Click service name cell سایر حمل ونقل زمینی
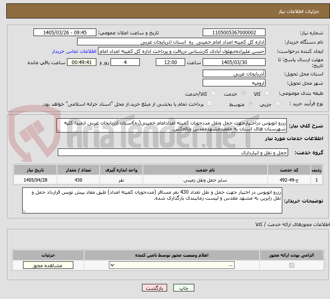The width and height of the screenshot is (330, 299). [x=205, y=180]
